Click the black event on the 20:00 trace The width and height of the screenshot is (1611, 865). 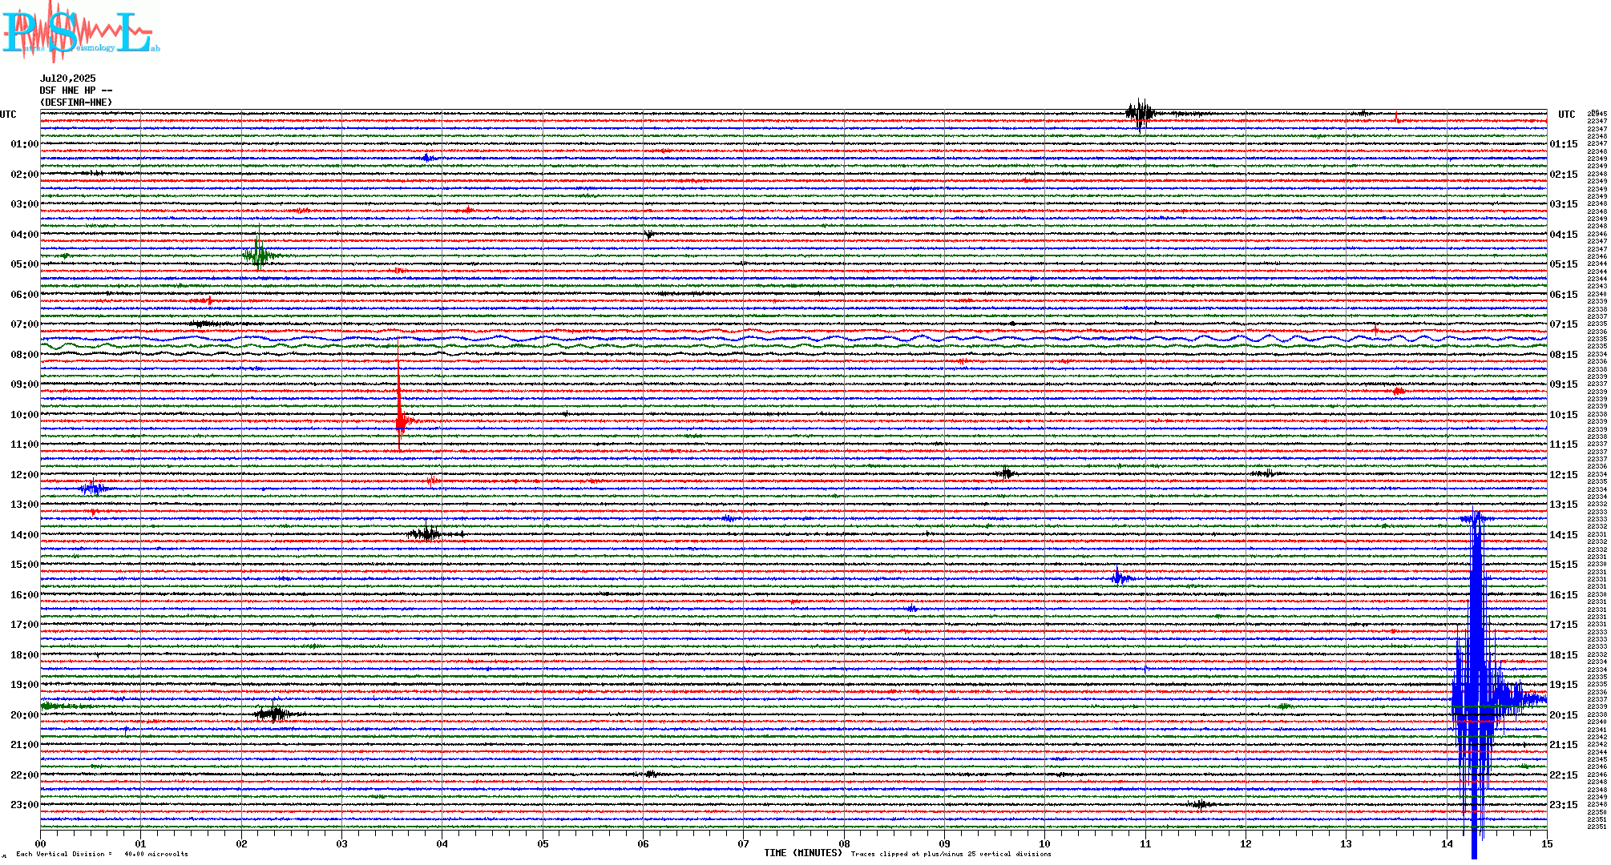pyautogui.click(x=275, y=714)
